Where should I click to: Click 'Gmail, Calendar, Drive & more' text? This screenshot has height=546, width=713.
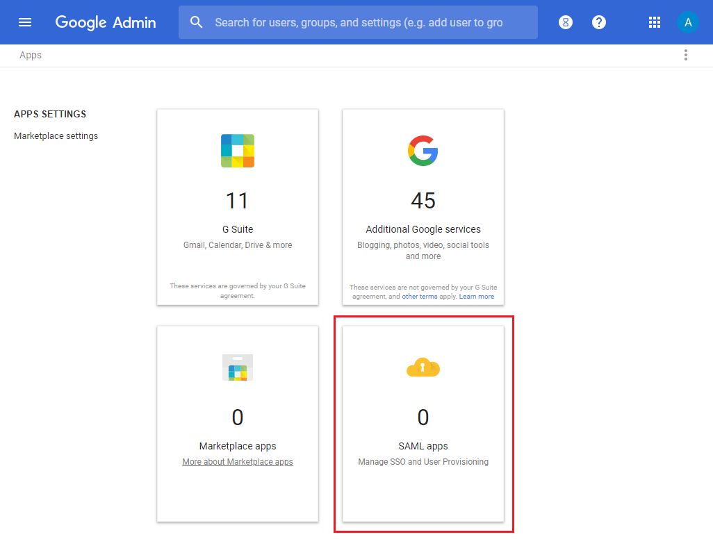pos(238,245)
